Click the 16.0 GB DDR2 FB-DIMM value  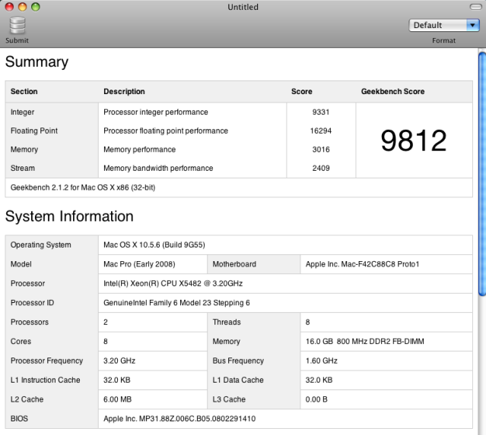click(365, 342)
